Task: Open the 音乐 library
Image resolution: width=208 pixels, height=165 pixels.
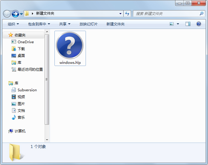Action: click(21, 117)
